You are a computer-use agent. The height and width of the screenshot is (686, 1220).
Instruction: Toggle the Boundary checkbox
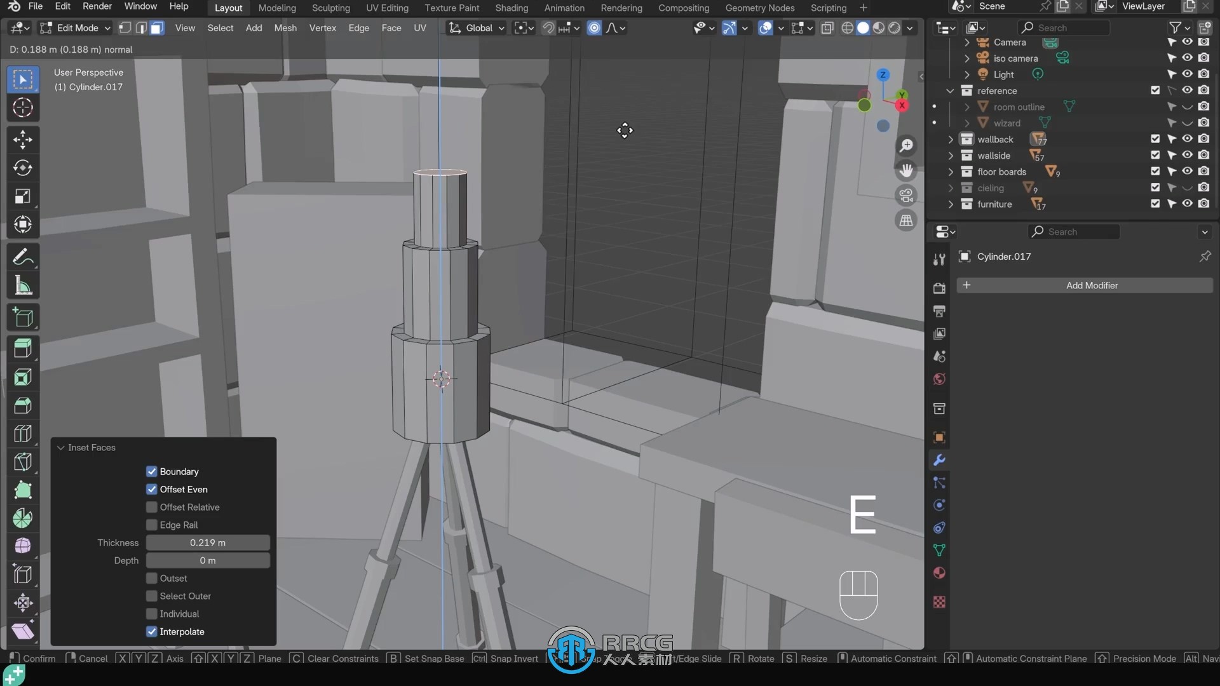coord(152,471)
